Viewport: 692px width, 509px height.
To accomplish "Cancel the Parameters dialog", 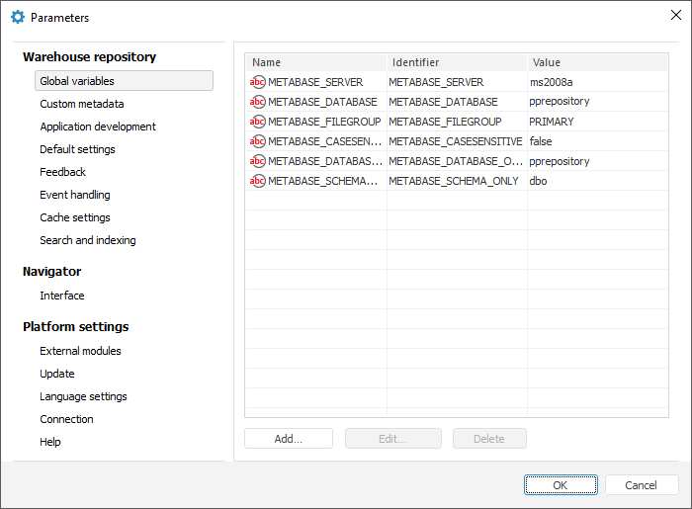I will [642, 485].
